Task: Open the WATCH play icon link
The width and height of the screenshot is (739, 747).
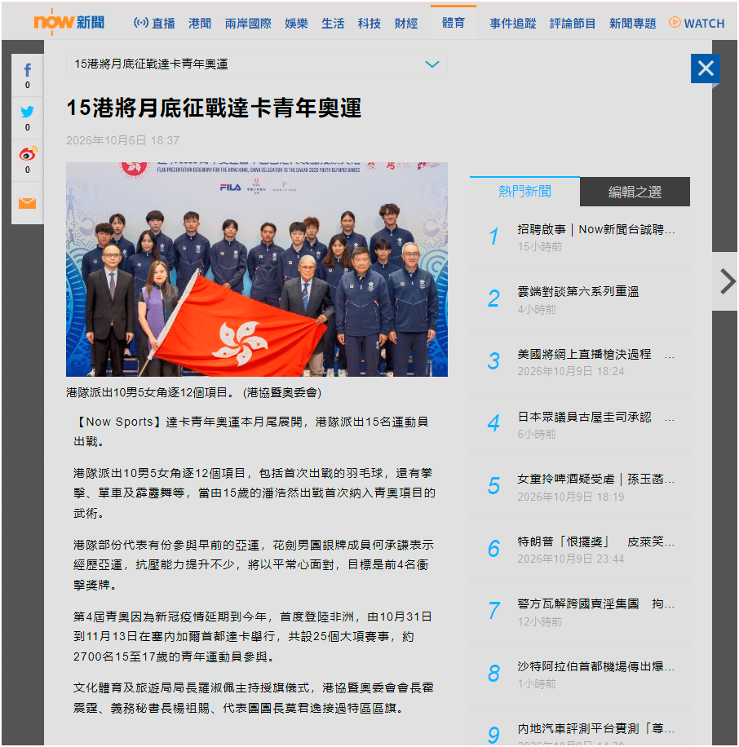Action: click(696, 23)
